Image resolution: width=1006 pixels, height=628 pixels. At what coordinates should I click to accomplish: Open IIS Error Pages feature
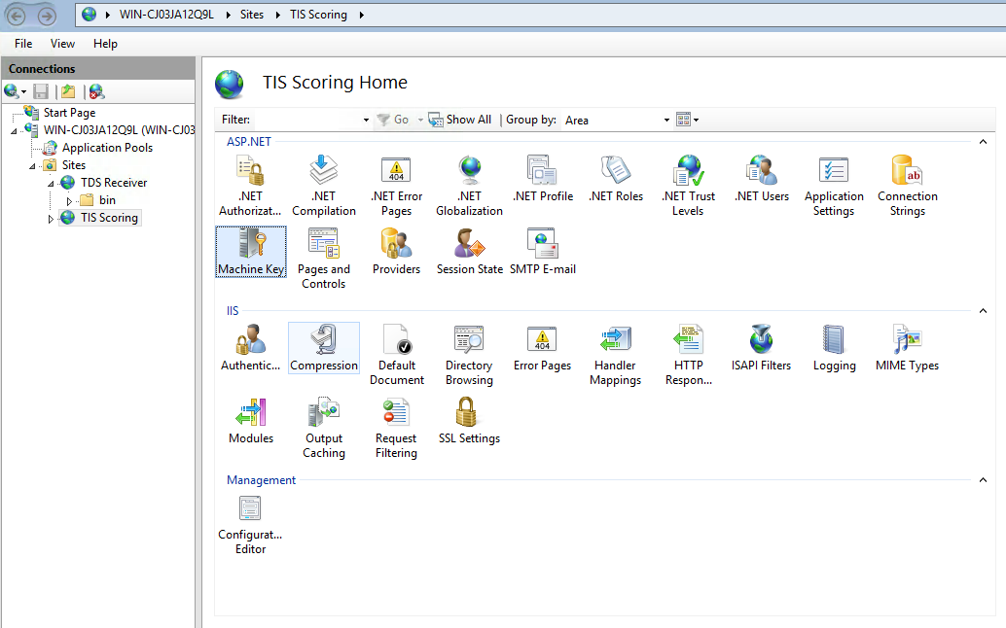click(x=543, y=348)
